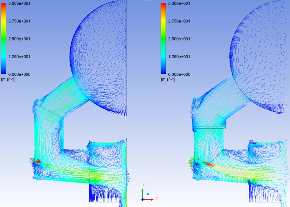
Task: Select the 1.250e+001 label in right legend
Action: 179,57
